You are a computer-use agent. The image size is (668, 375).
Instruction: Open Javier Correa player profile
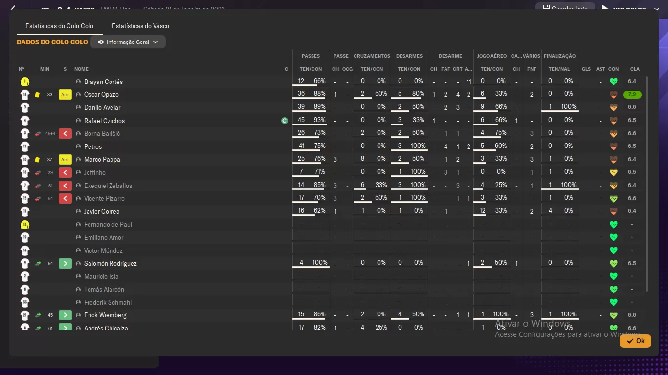102,211
